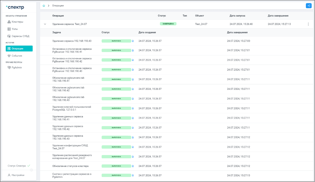
Task: Open the PgAdmin resource link
Action: [16, 68]
